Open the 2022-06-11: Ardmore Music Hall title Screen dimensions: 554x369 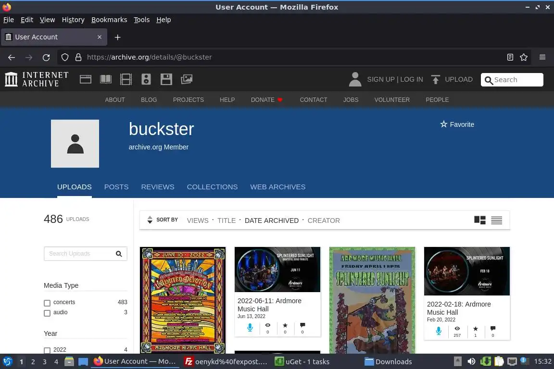pyautogui.click(x=269, y=305)
